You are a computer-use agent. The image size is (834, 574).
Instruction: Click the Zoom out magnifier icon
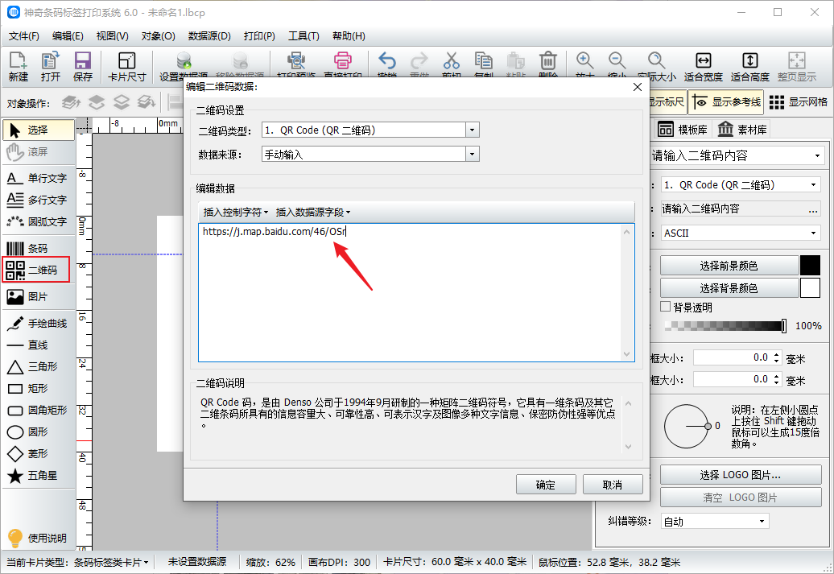(x=617, y=62)
